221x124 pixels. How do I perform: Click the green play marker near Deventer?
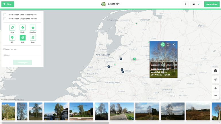coord(134,59)
